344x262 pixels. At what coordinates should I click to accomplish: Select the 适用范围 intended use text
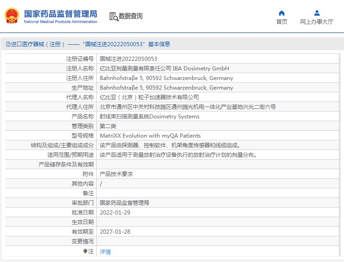pos(178,155)
